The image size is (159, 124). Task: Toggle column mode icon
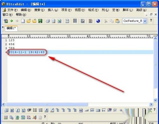pyautogui.click(x=90, y=21)
